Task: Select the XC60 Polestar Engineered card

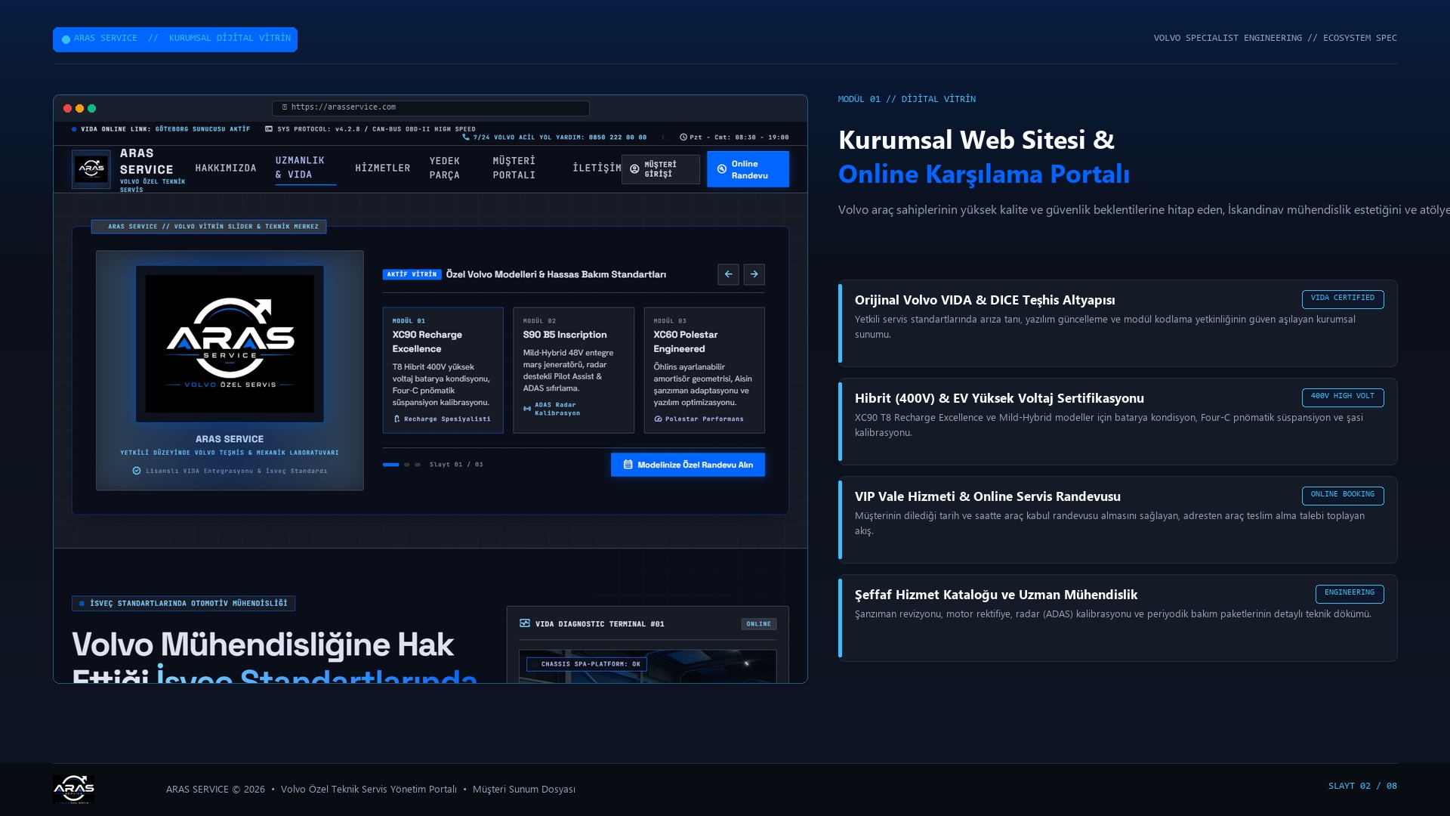Action: [x=705, y=370]
